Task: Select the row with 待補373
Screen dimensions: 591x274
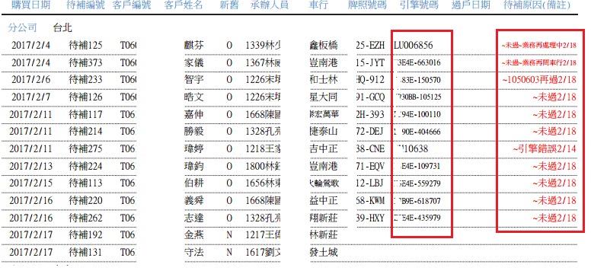Action: coord(289,63)
